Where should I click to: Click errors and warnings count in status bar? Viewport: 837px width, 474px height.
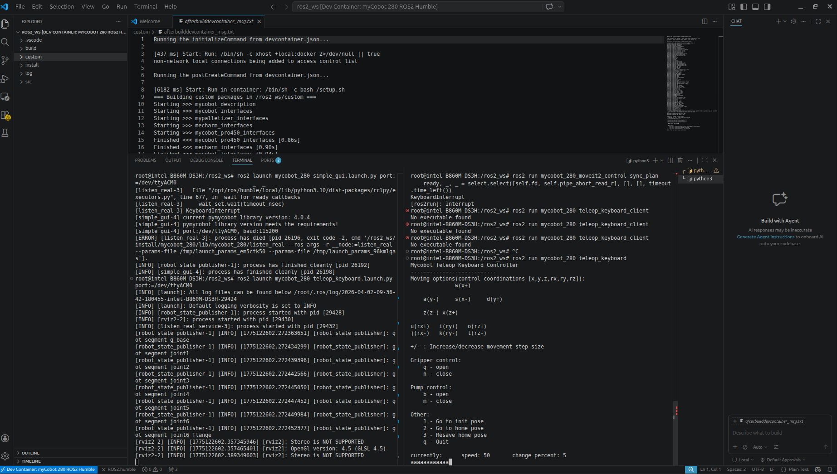(152, 469)
